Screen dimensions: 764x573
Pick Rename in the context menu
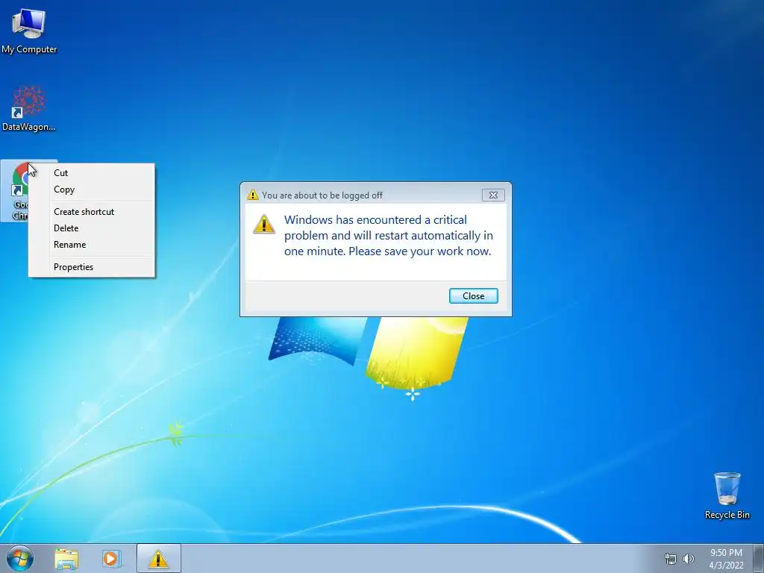click(92, 245)
